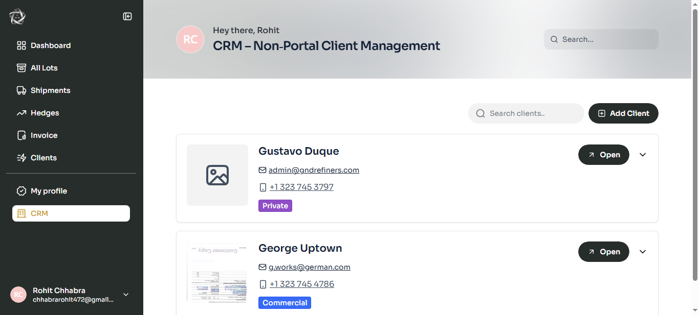This screenshot has height=315, width=699.
Task: Click the phone icon beside +1 323 745 4786
Action: click(263, 284)
